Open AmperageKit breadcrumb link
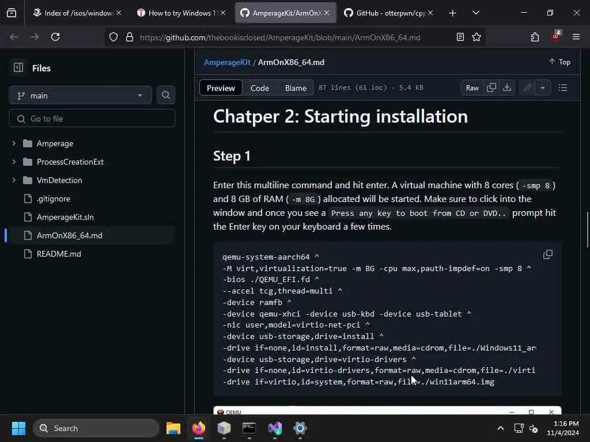 tap(227, 62)
